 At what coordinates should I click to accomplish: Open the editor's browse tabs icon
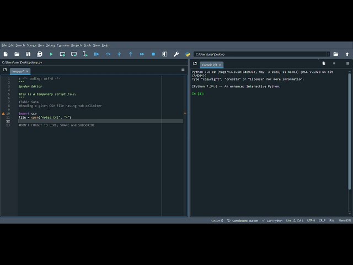(x=5, y=70)
